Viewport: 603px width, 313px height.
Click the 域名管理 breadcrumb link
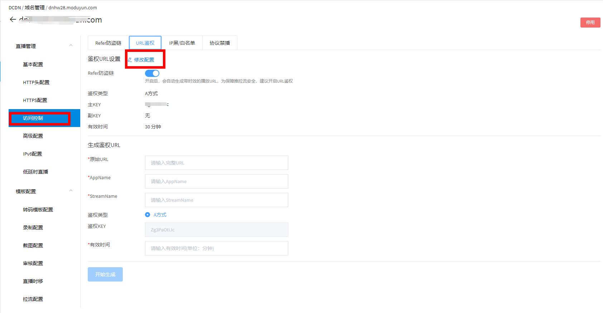[x=35, y=8]
